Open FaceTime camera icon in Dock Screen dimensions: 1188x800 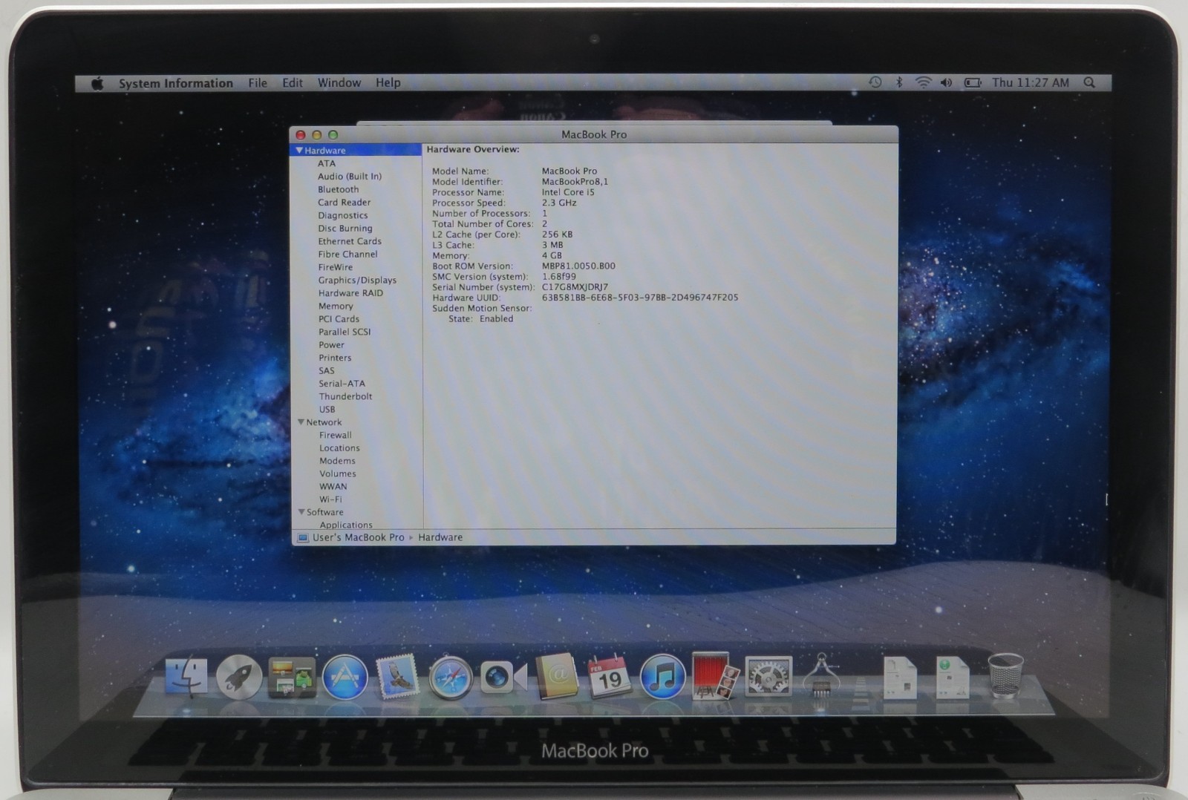tap(503, 677)
